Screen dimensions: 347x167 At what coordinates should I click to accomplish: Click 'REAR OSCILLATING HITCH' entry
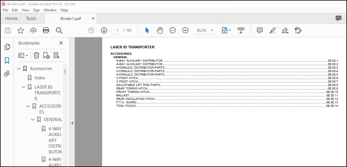pos(227,99)
